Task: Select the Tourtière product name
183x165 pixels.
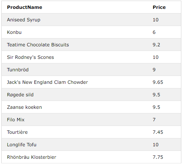Action: (17, 132)
